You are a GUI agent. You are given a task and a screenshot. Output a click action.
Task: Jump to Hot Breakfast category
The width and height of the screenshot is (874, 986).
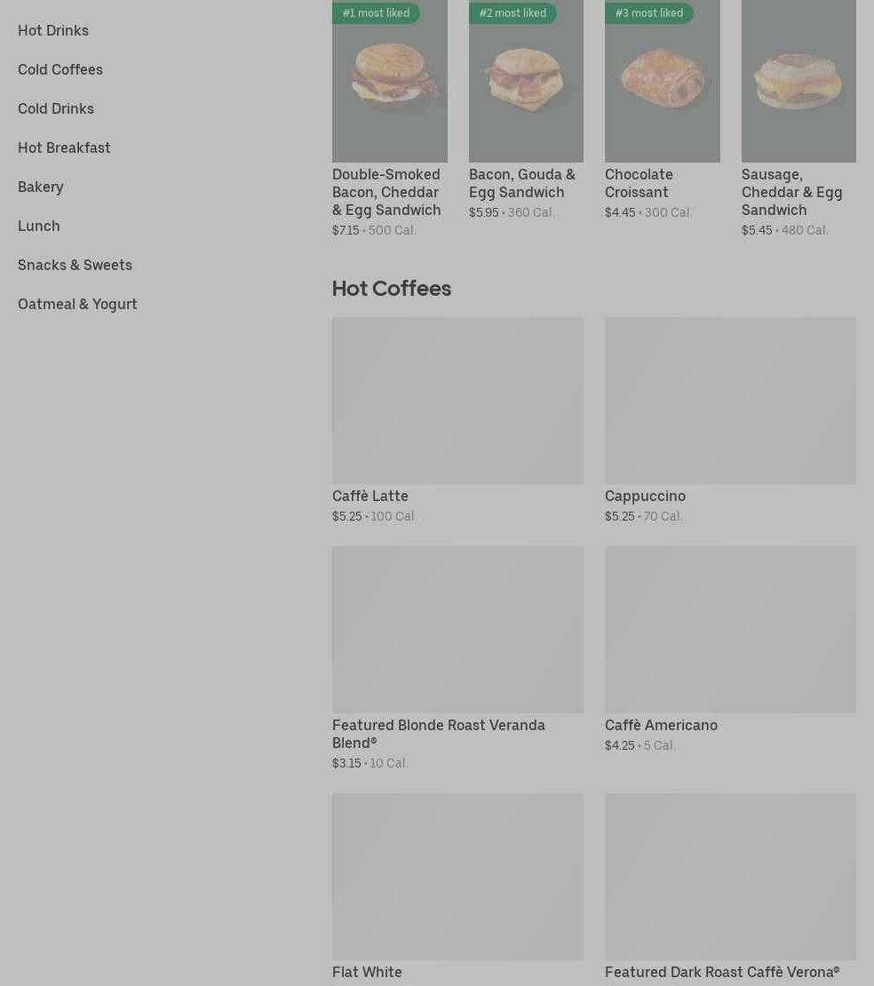[64, 147]
